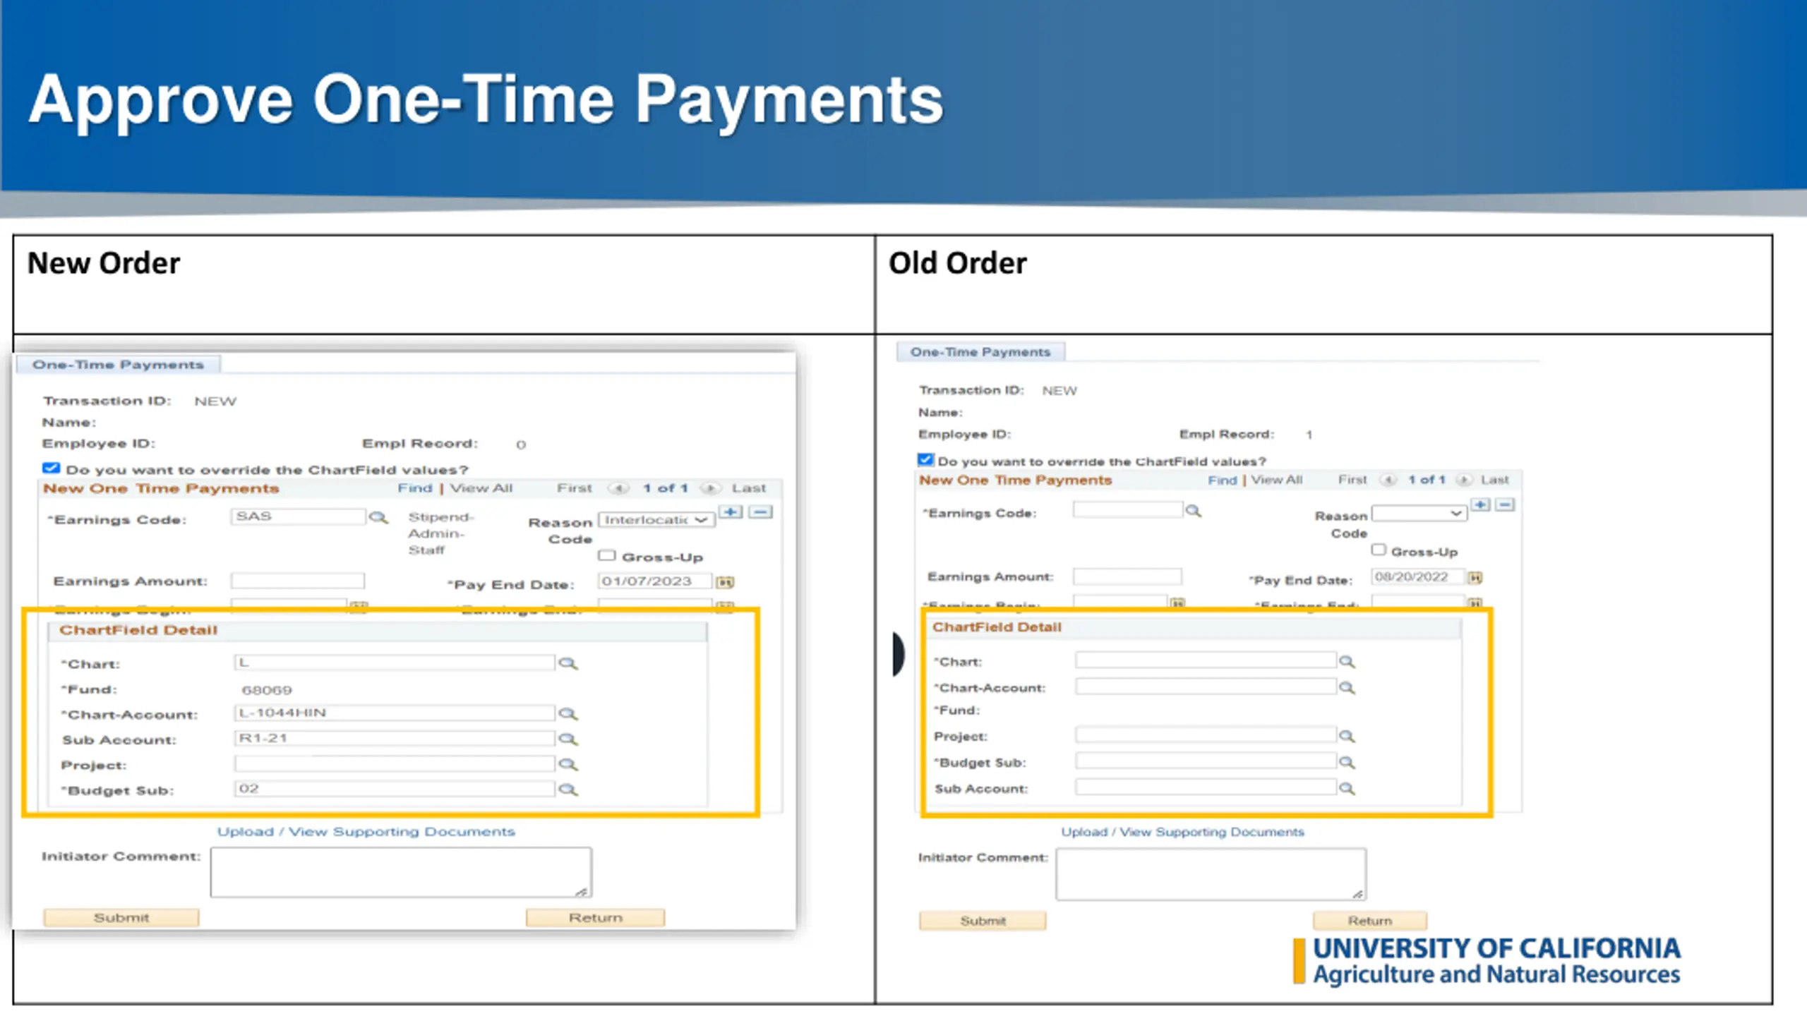The height and width of the screenshot is (1016, 1807).
Task: Click Earnings Amount field in Old Order
Action: coord(1127,576)
